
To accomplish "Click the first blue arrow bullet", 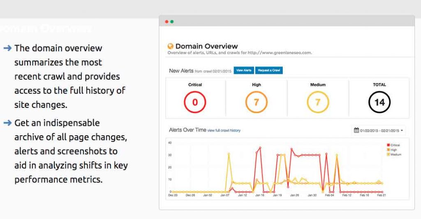I will click(x=7, y=48).
